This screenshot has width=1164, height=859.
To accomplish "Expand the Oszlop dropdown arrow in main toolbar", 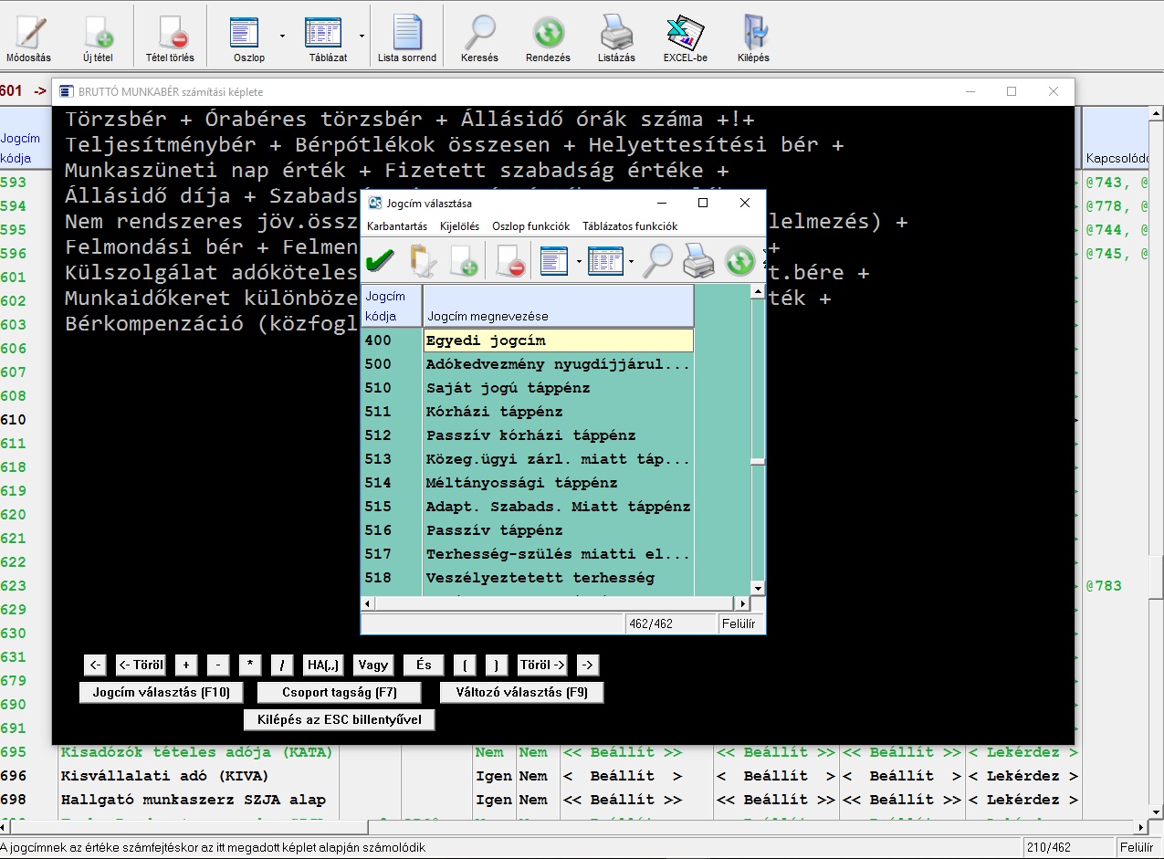I will pos(282,37).
